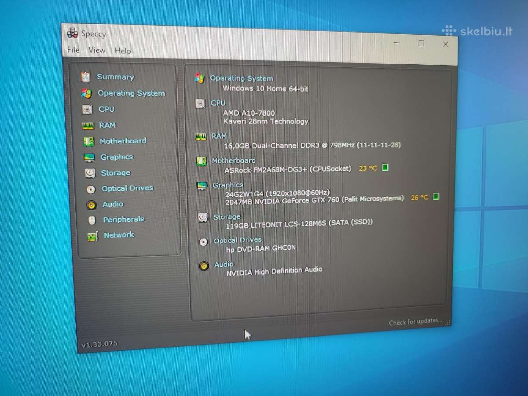Click the 119GB LITEONIT LCS-128M6S line
This screenshot has height=396, width=528.
pyautogui.click(x=299, y=224)
